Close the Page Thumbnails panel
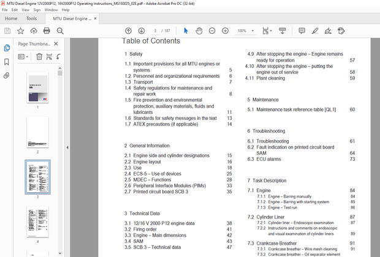380x257 pixels. pyautogui.click(x=56, y=44)
